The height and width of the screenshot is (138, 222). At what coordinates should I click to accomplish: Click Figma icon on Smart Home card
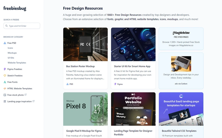coord(115,84)
